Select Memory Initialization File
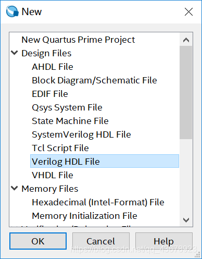202x259 pixels. pyautogui.click(x=84, y=216)
